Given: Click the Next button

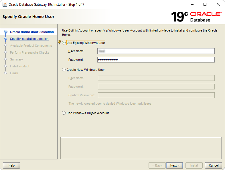Looking at the screenshot, I should [x=175, y=165].
